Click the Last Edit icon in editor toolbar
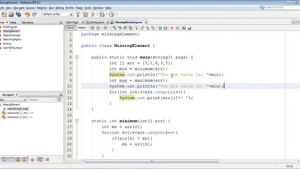Screen dimensions: 300x169 92,28
